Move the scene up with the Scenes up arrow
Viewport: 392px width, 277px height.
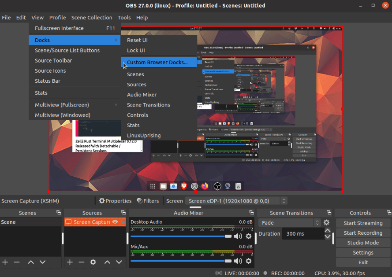[31, 262]
